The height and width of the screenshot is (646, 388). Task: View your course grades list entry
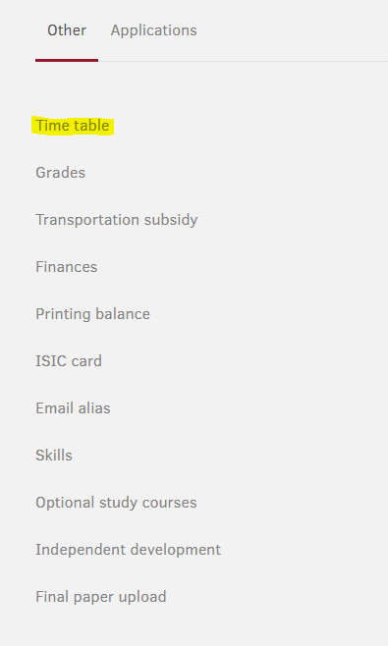[60, 172]
